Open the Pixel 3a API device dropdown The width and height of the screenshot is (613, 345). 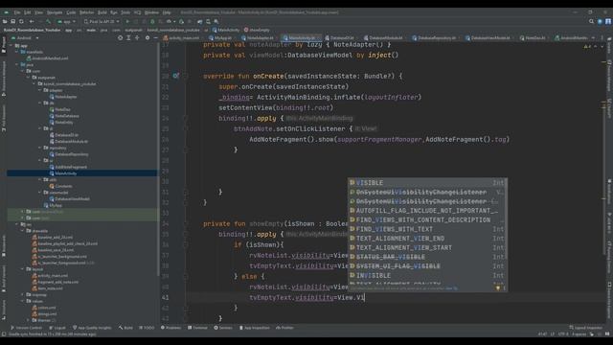102,21
